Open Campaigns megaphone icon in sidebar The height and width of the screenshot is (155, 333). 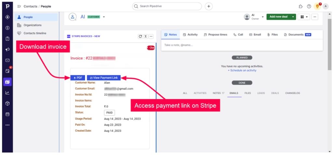pos(7,50)
